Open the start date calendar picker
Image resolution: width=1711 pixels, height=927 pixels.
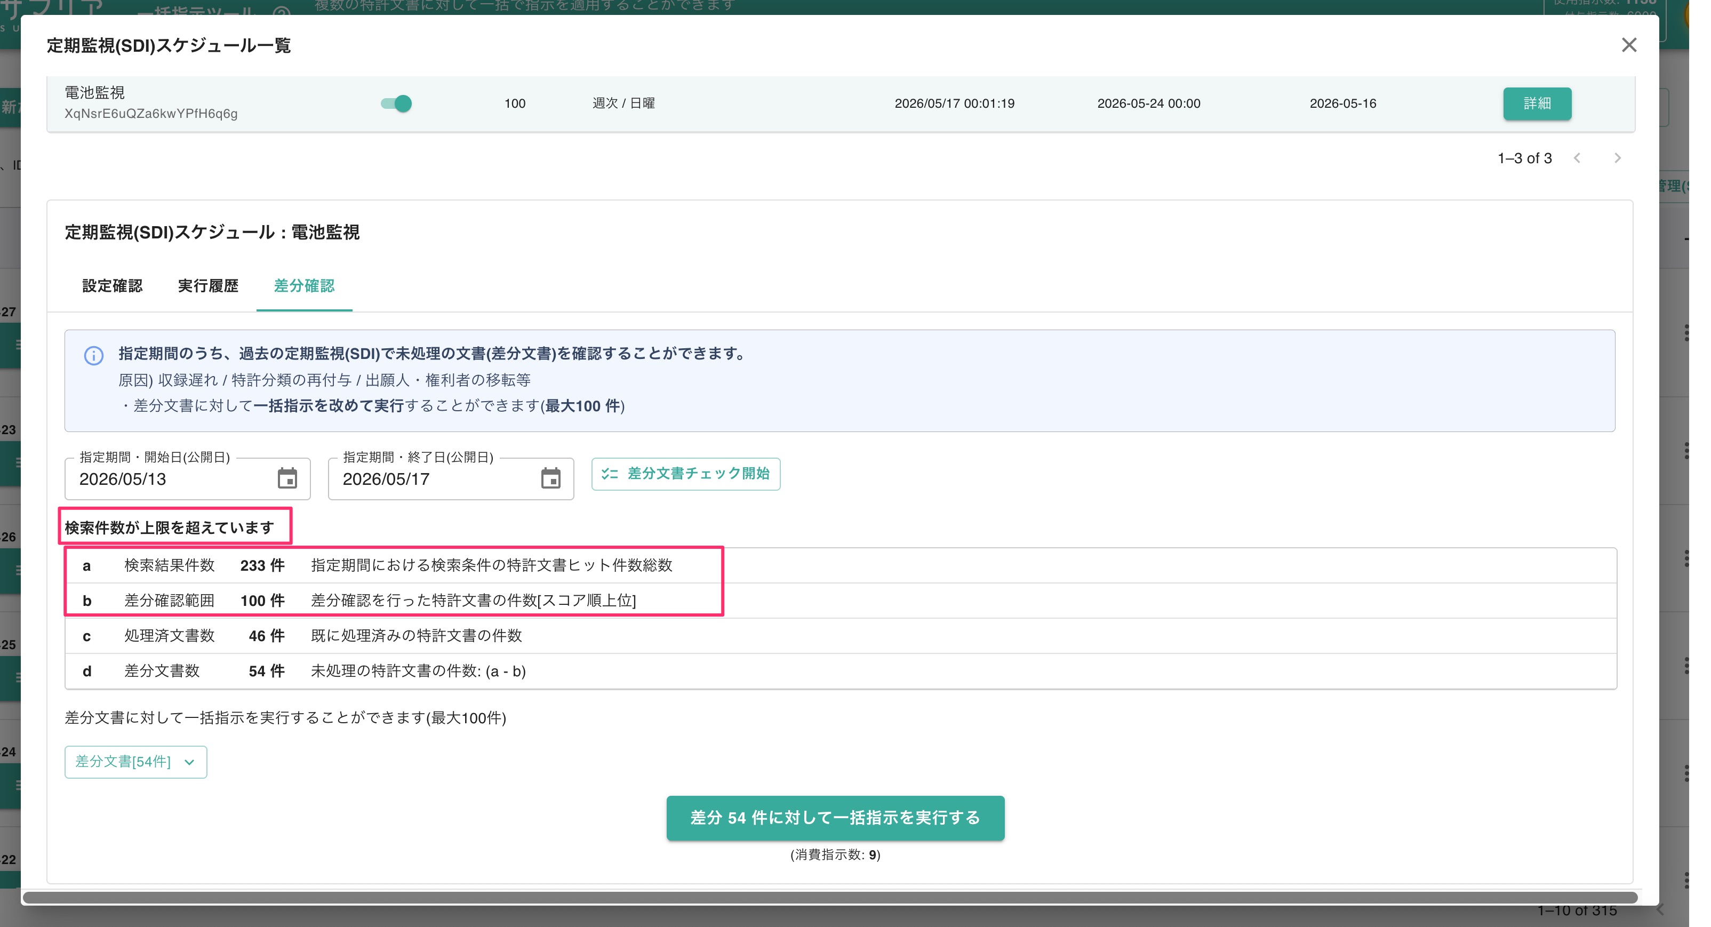pyautogui.click(x=287, y=479)
